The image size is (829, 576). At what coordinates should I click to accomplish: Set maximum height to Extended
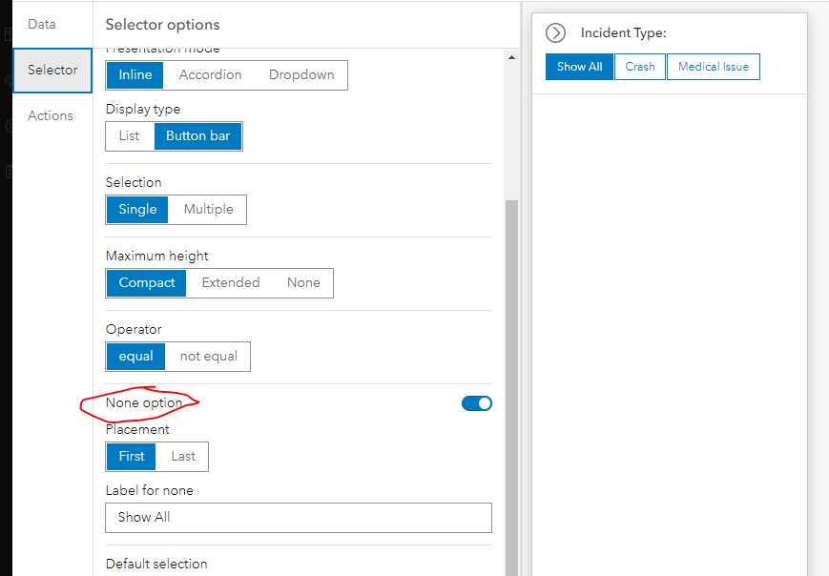click(x=230, y=282)
